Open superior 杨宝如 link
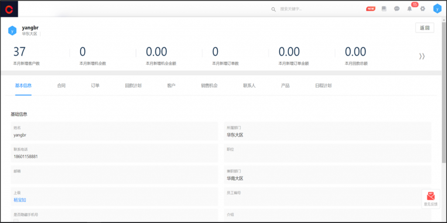447x223 pixels. [x=20, y=200]
